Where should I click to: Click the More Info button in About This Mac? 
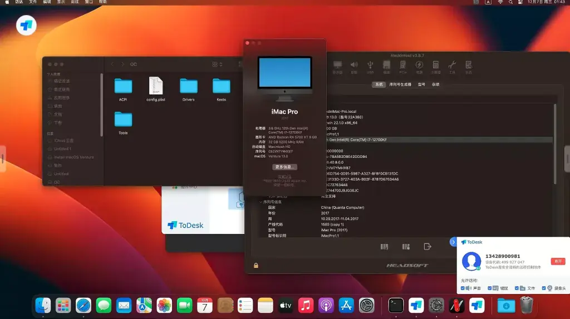[284, 167]
